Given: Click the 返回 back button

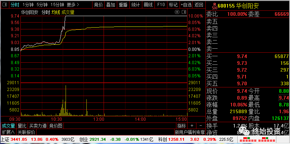Looking at the screenshot, I should 199,5.
